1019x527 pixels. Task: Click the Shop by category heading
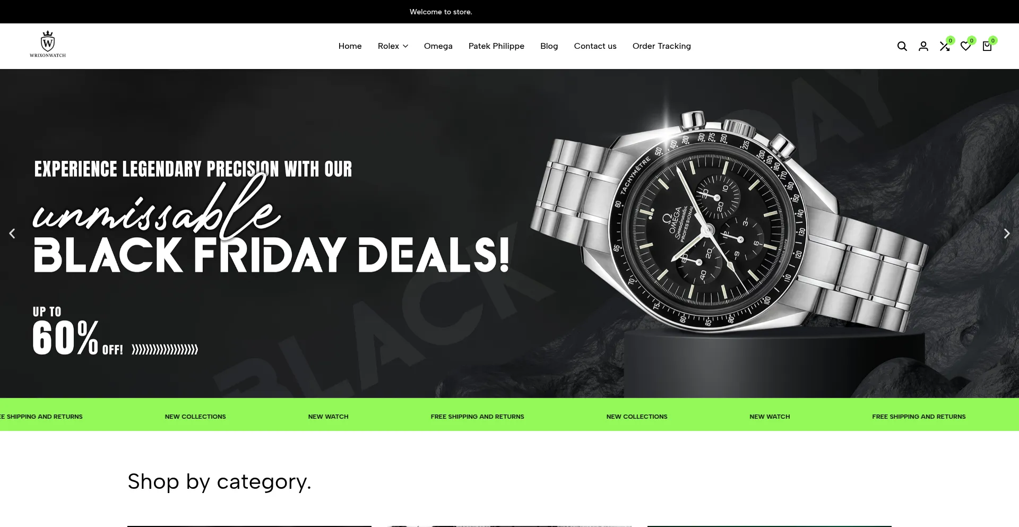coord(219,482)
